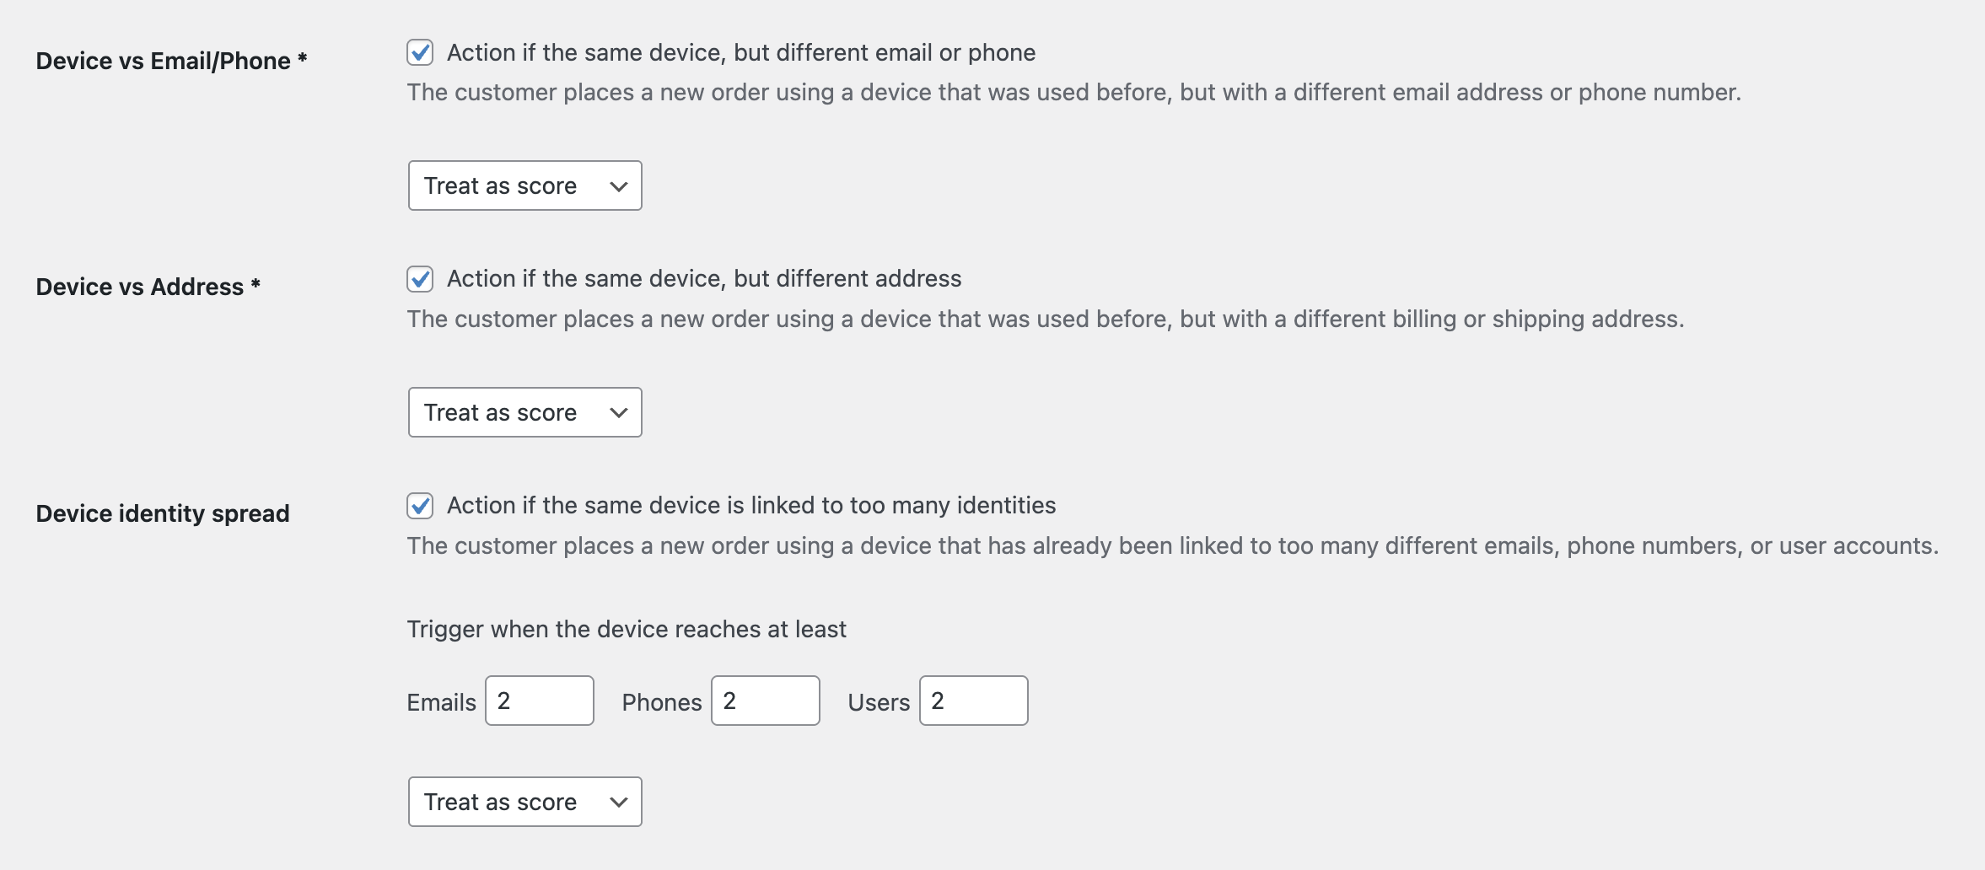Viewport: 1985px width, 870px height.
Task: Toggle the same device, different address checkbox
Action: tap(420, 279)
